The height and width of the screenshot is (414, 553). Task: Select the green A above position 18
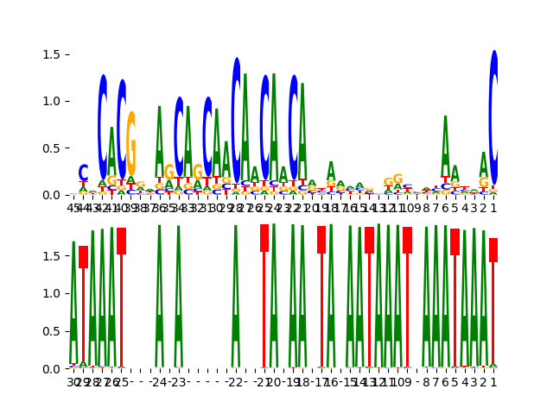(331, 170)
